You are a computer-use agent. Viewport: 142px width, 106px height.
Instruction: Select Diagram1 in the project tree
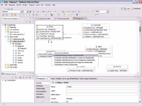23,48
